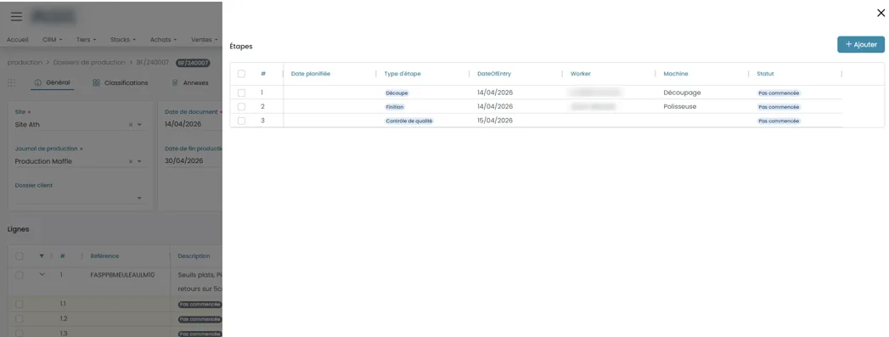
Task: Sort by Date planifiée column
Action: pyautogui.click(x=310, y=74)
